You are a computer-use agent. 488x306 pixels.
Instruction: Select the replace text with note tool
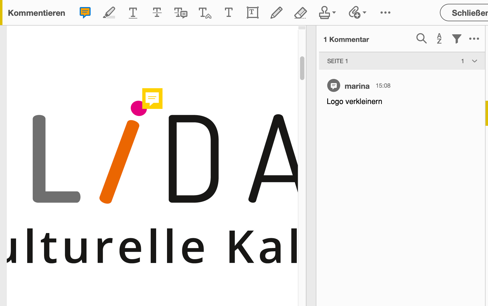pos(181,13)
